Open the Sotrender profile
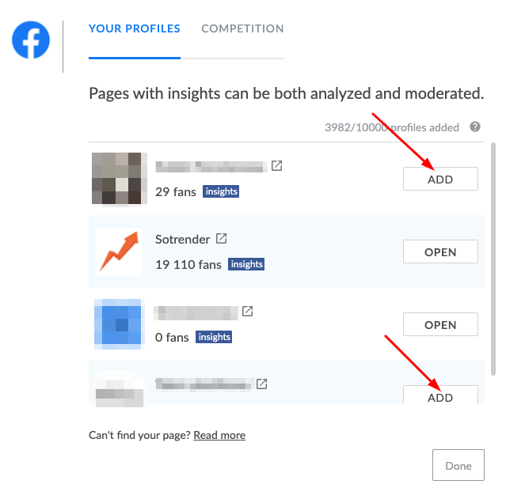 [x=440, y=252]
